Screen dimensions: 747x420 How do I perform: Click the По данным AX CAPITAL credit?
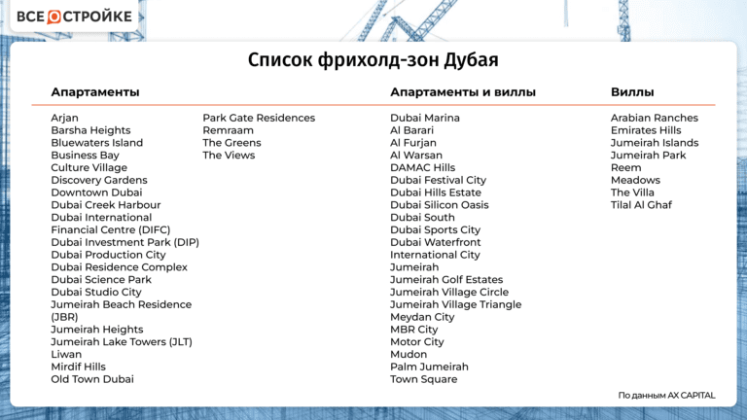666,396
